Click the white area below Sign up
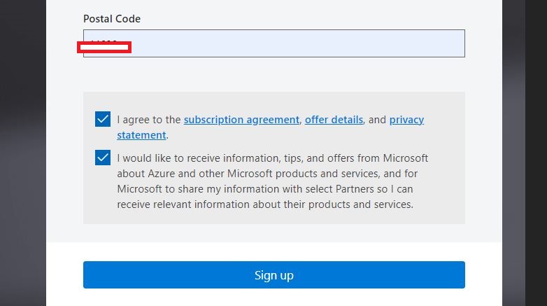Image resolution: width=547 pixels, height=306 pixels. point(273,298)
